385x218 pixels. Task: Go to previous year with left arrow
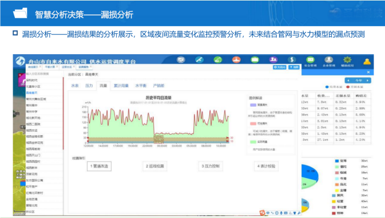pos(348,80)
